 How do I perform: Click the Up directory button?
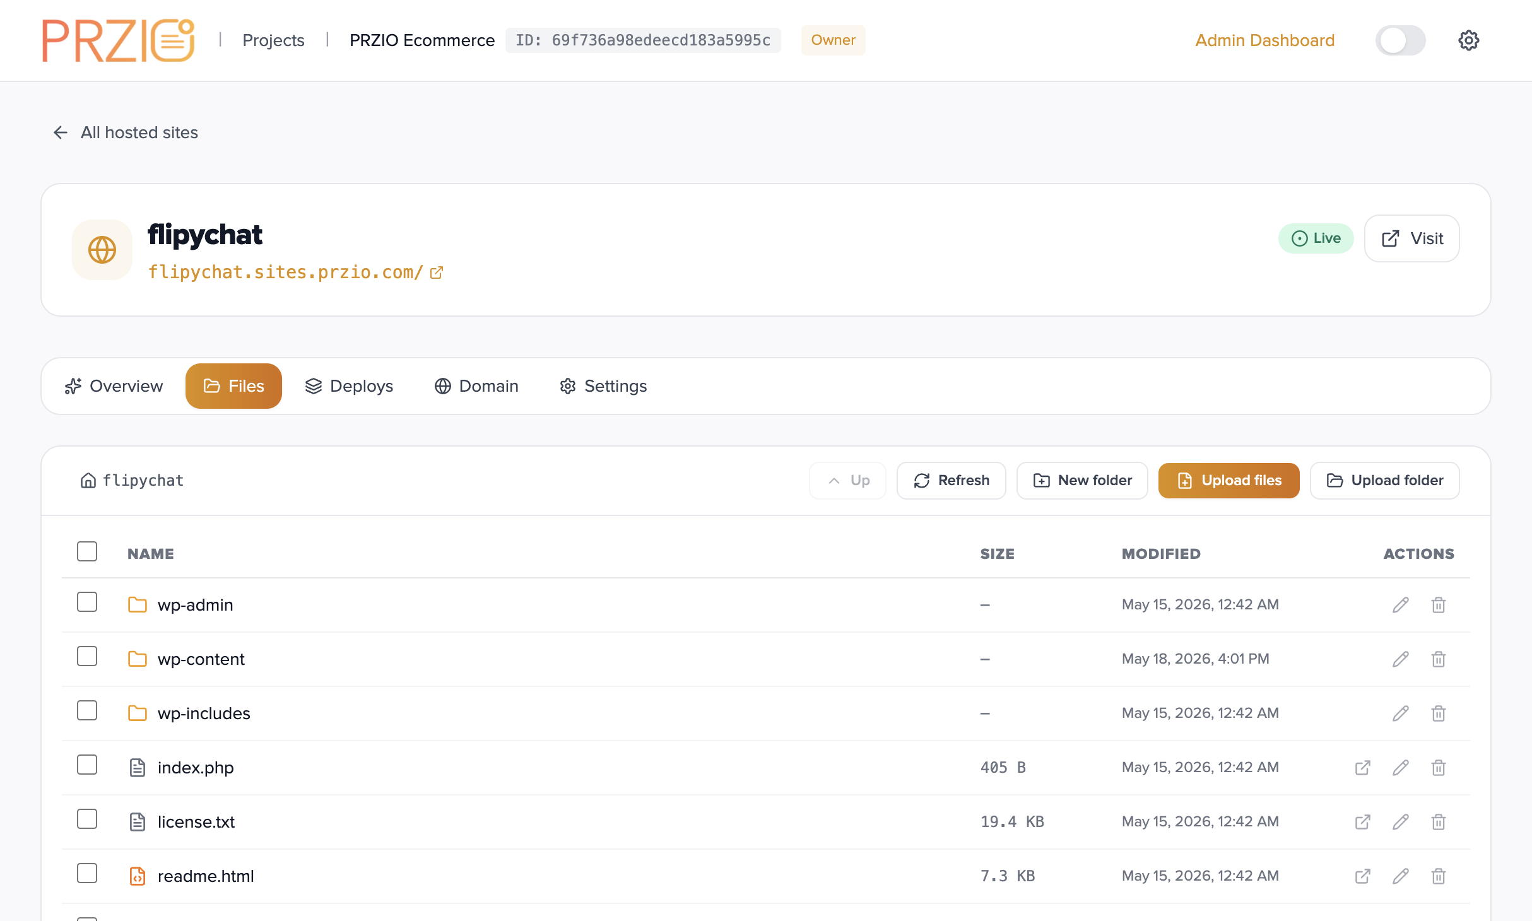(847, 481)
